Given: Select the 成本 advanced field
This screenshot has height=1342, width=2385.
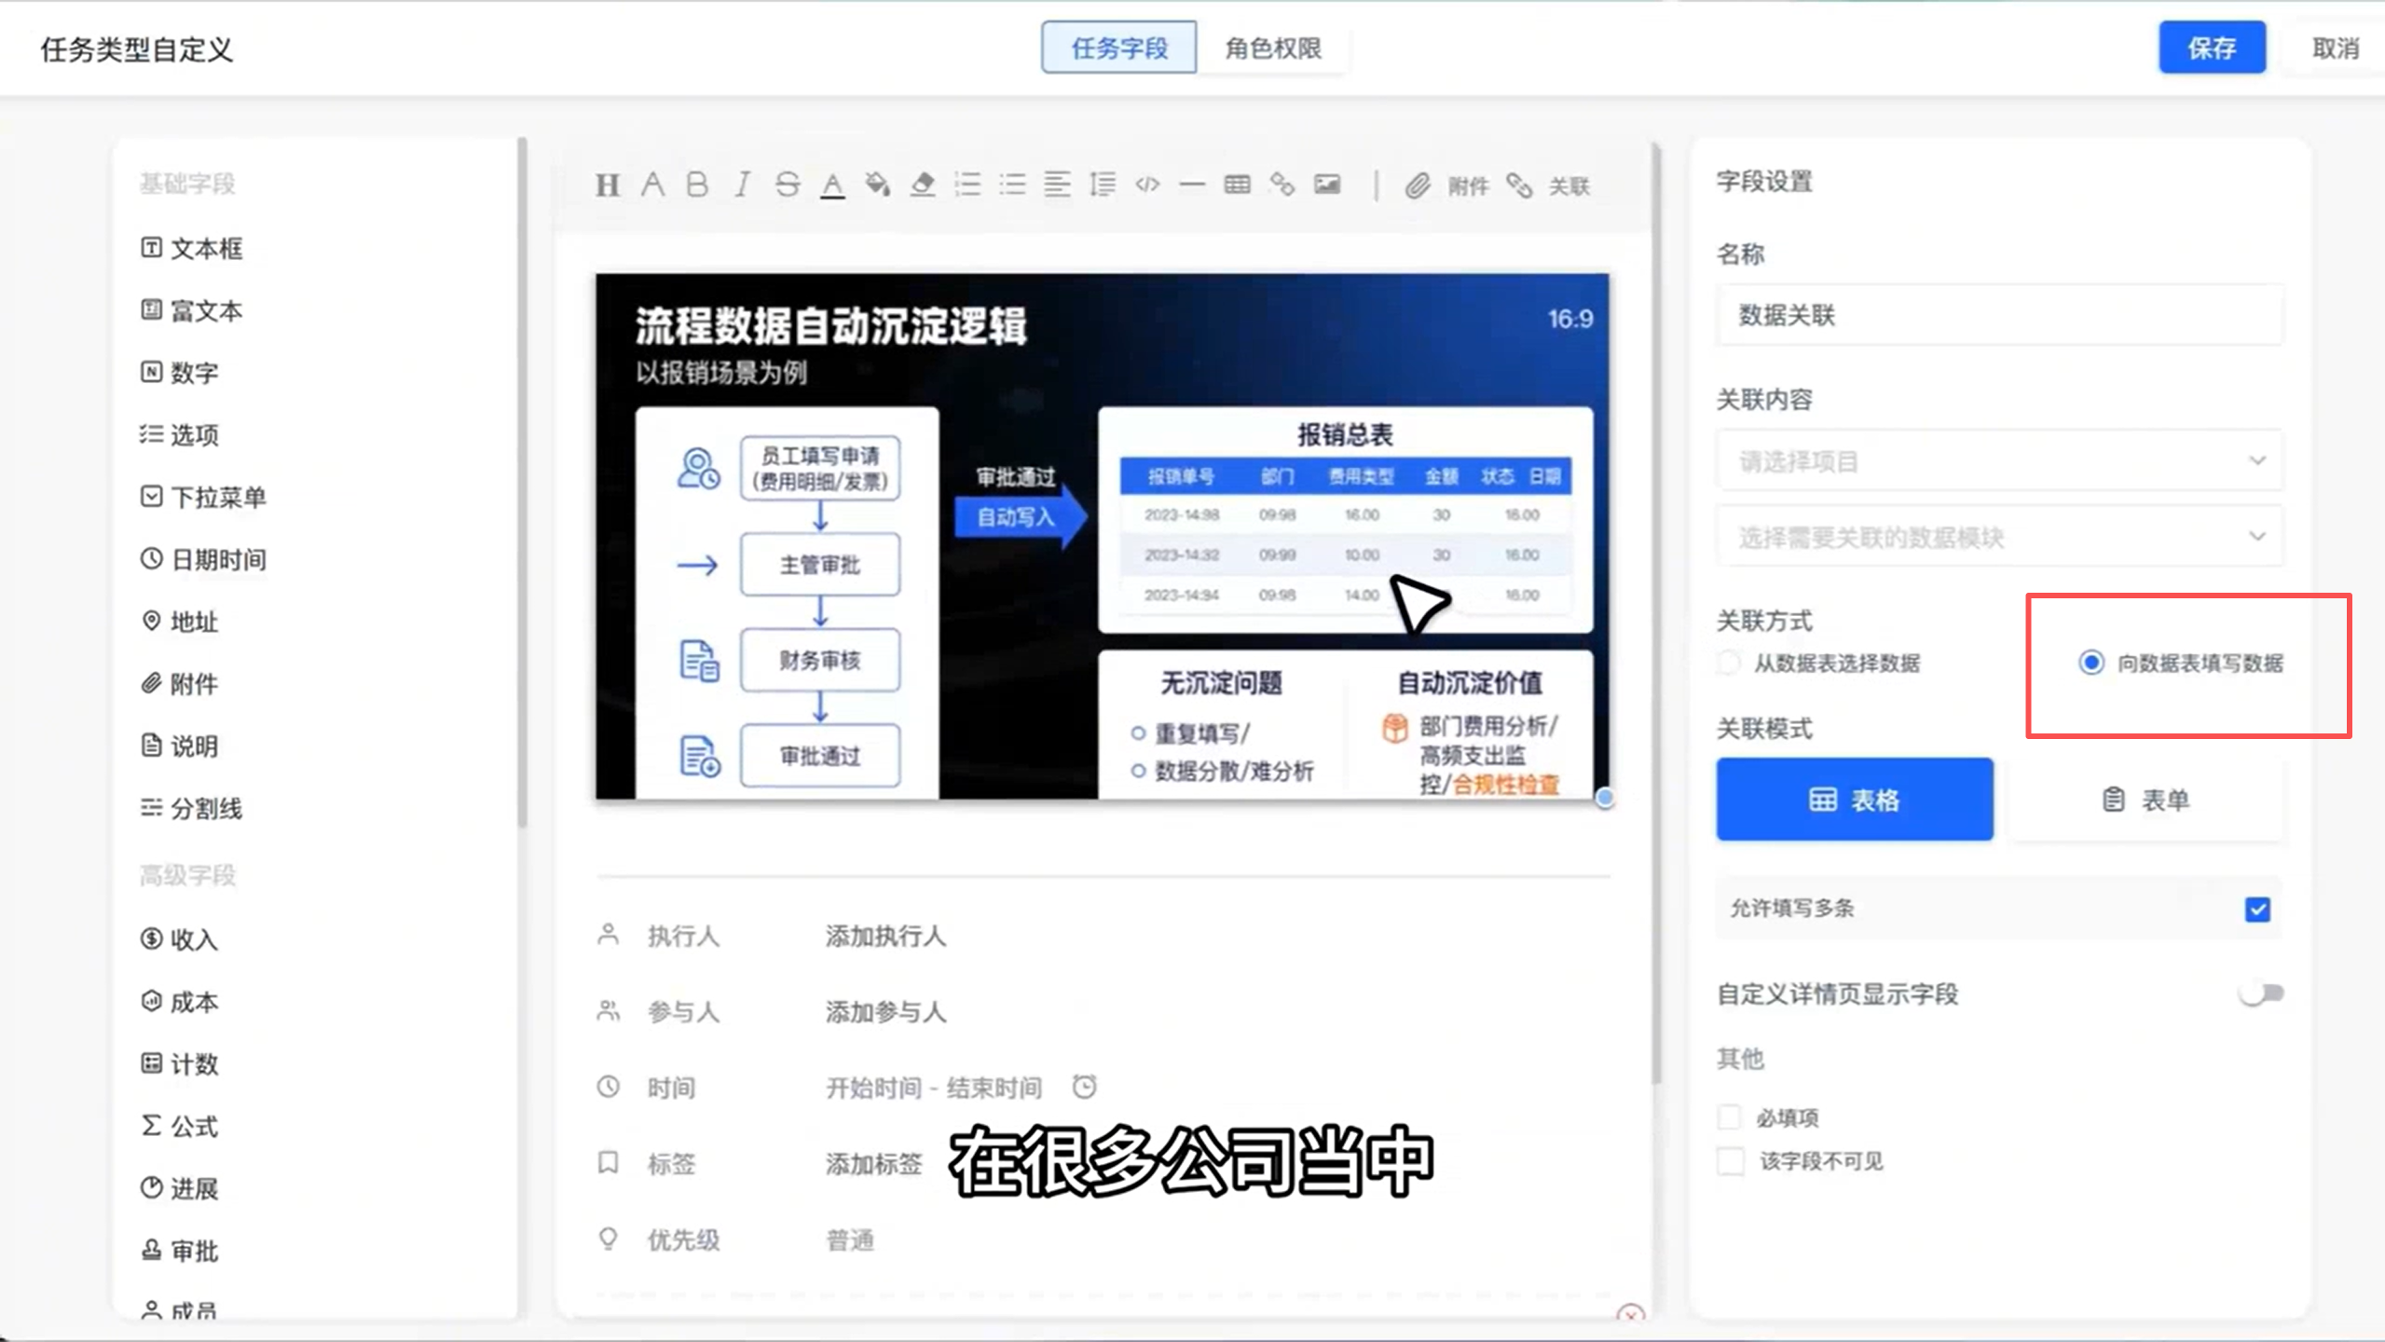Looking at the screenshot, I should [x=179, y=1001].
